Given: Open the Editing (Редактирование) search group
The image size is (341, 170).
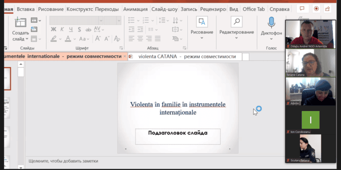Looking at the screenshot, I should [236, 22].
